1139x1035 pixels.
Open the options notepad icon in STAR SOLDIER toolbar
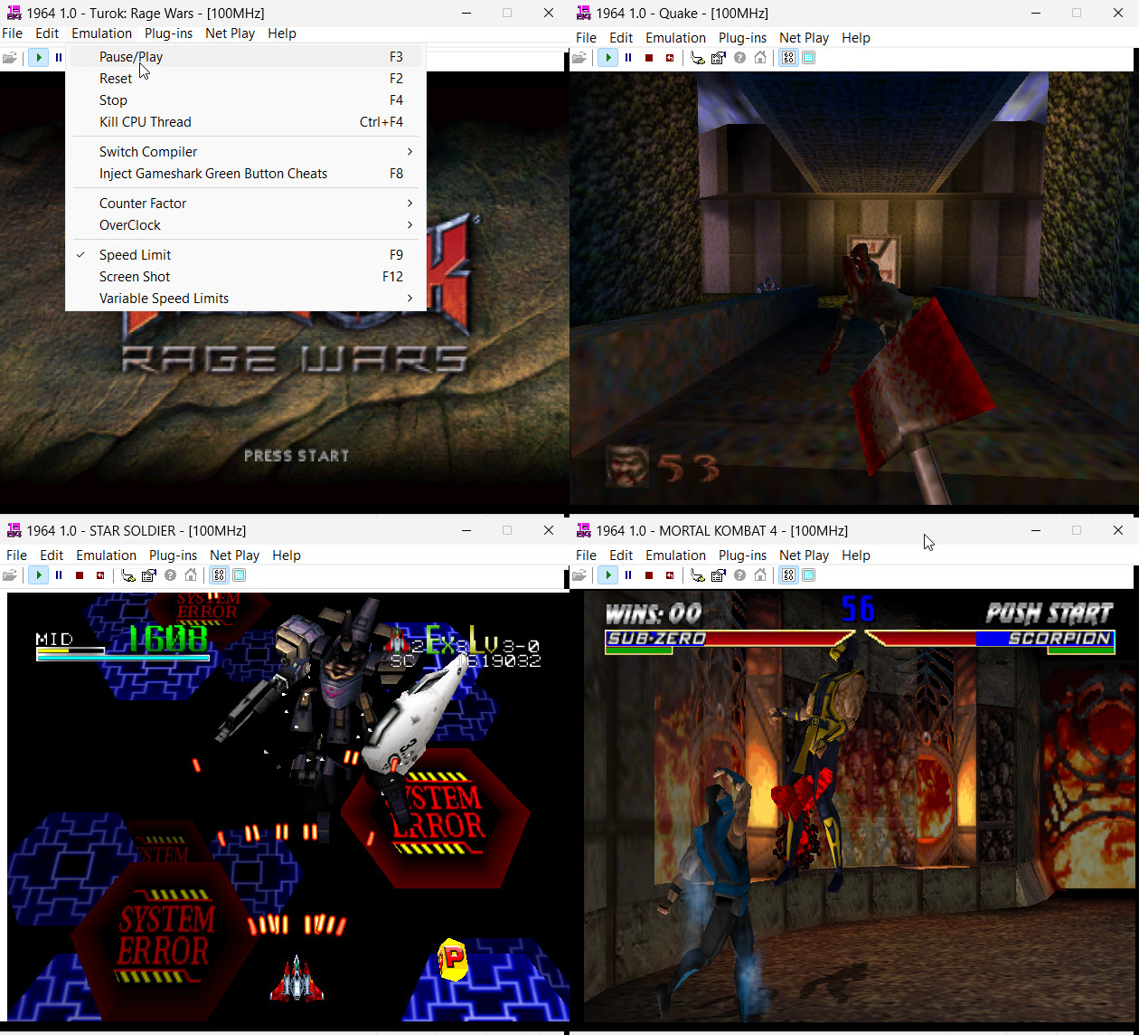149,575
